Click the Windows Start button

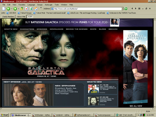tap(4, 115)
